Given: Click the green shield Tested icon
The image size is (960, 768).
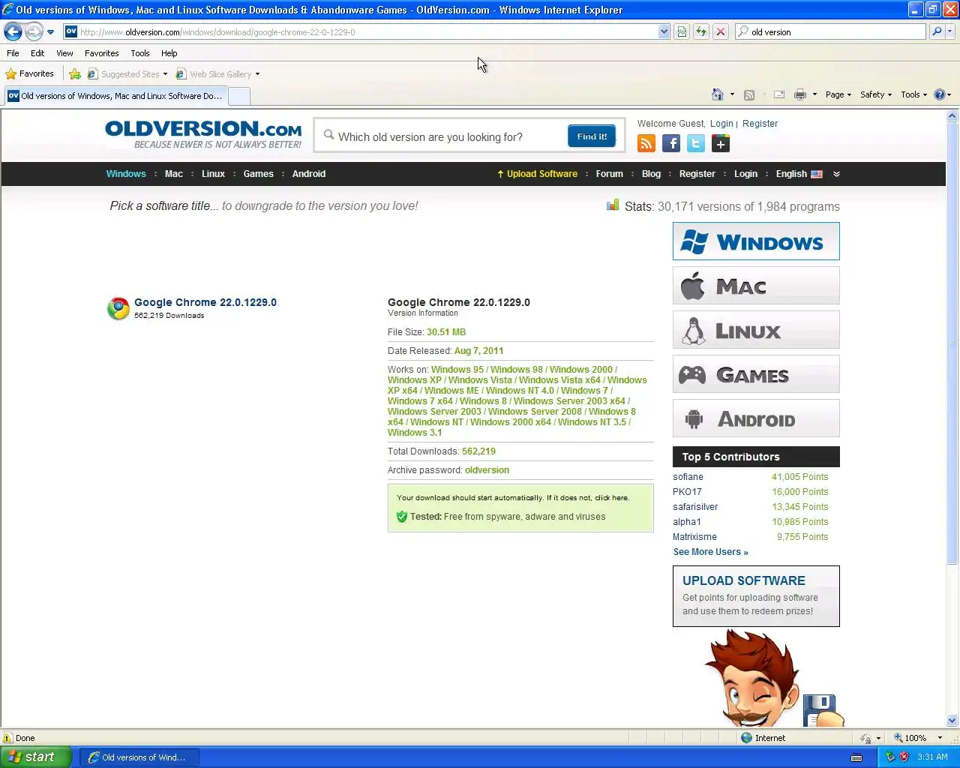Looking at the screenshot, I should tap(402, 516).
